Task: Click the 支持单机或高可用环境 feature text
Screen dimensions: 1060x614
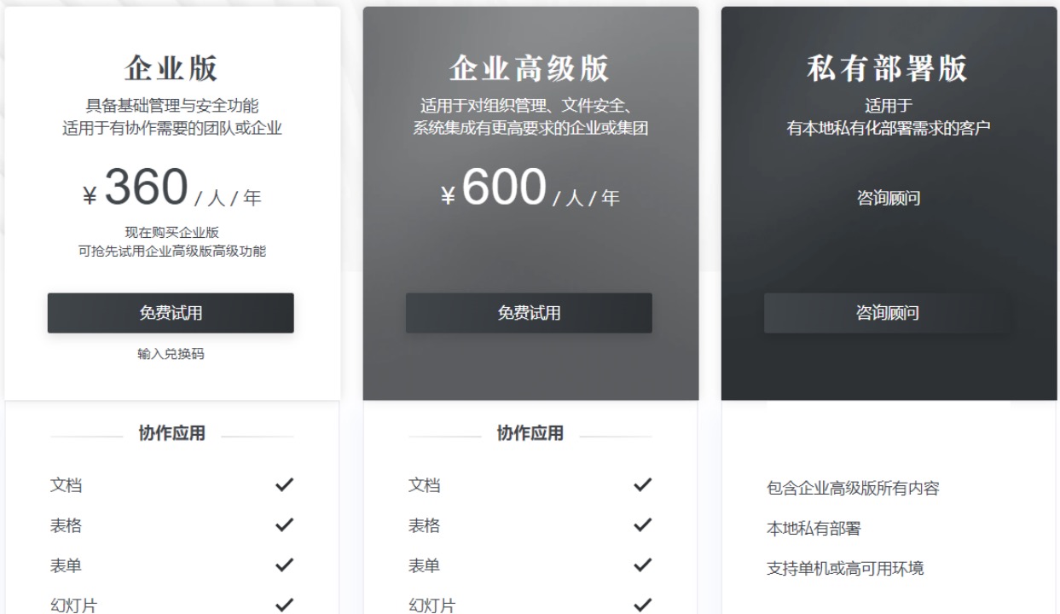Action: click(845, 568)
